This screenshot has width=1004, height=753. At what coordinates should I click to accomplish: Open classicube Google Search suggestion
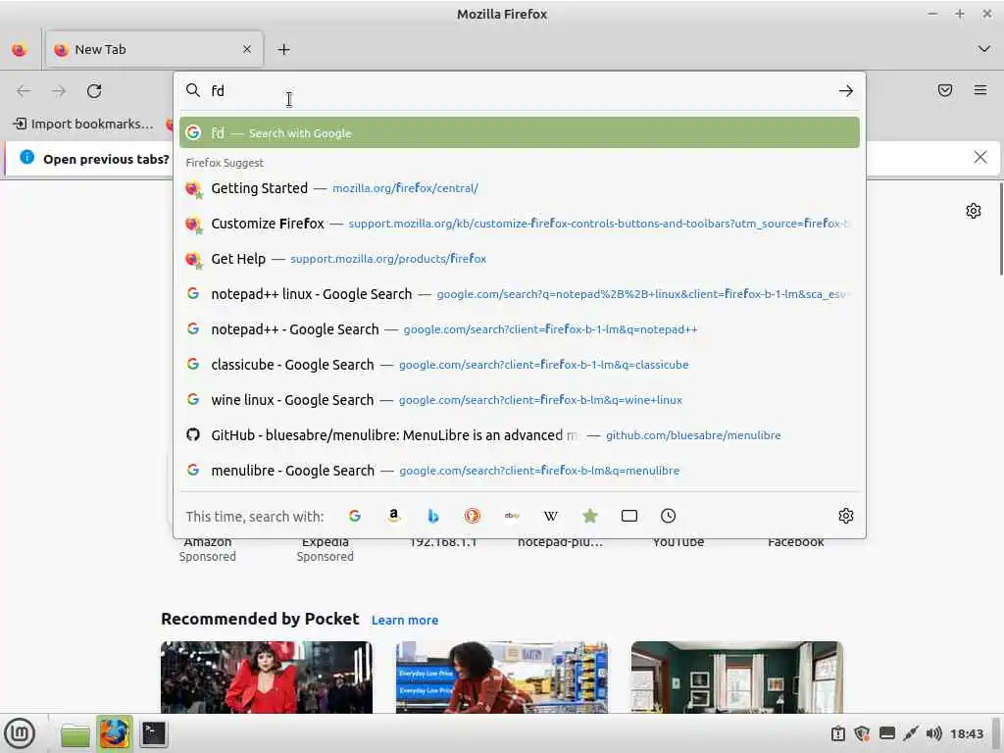point(520,365)
